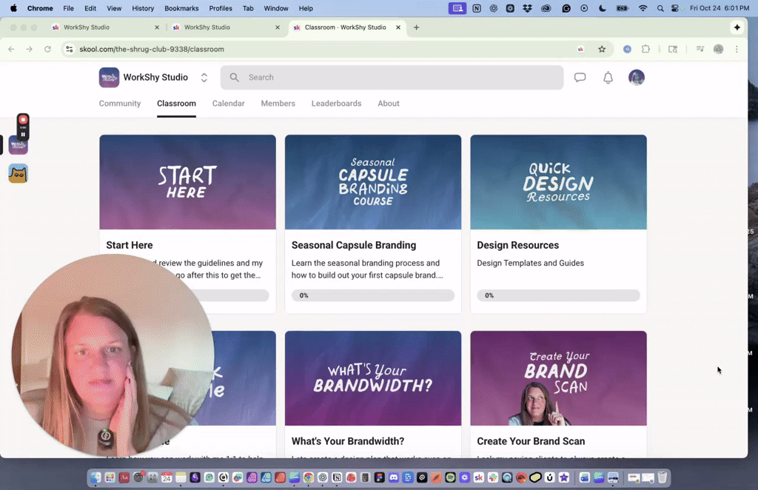
Task: Open the Create Your Brand Scan thumbnail
Action: tap(558, 378)
